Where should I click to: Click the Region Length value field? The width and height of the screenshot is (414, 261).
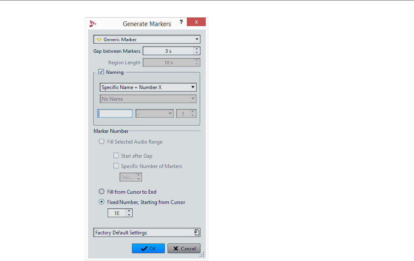click(168, 63)
